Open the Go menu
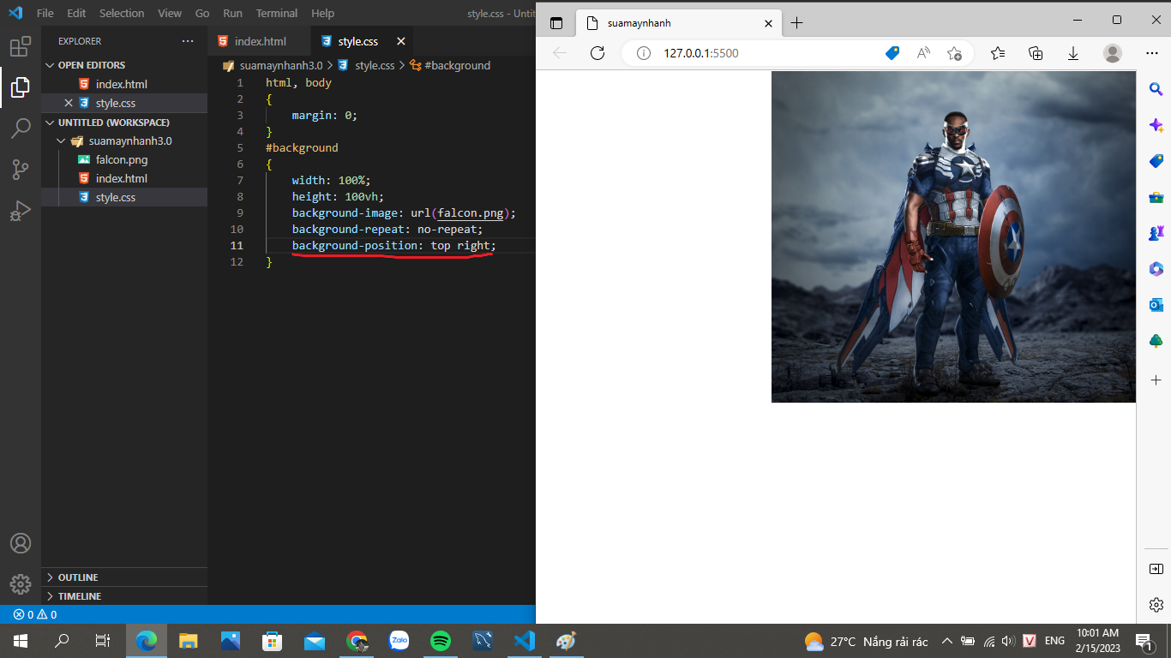 coord(202,14)
